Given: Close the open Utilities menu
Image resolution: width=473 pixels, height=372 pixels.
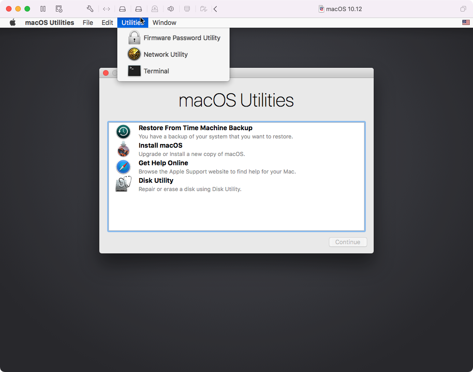Looking at the screenshot, I should coord(133,23).
